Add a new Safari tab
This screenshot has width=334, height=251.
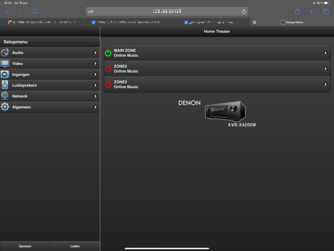(311, 11)
